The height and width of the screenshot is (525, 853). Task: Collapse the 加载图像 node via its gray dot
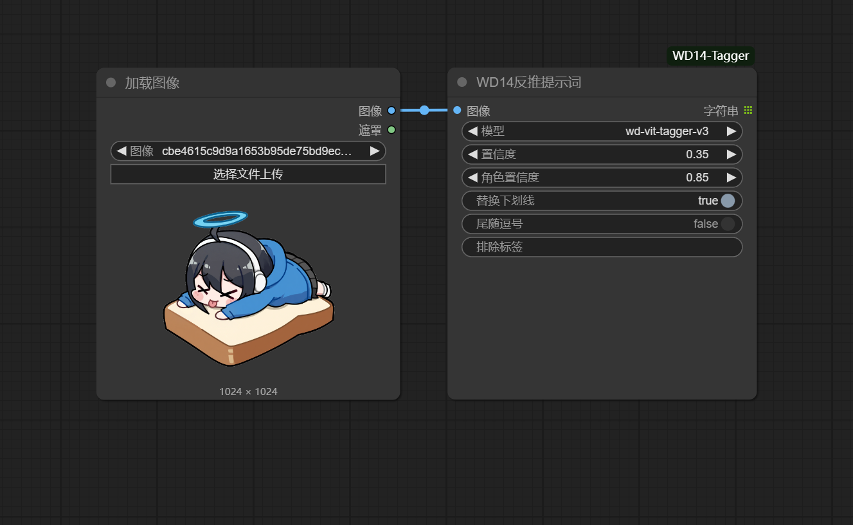111,82
